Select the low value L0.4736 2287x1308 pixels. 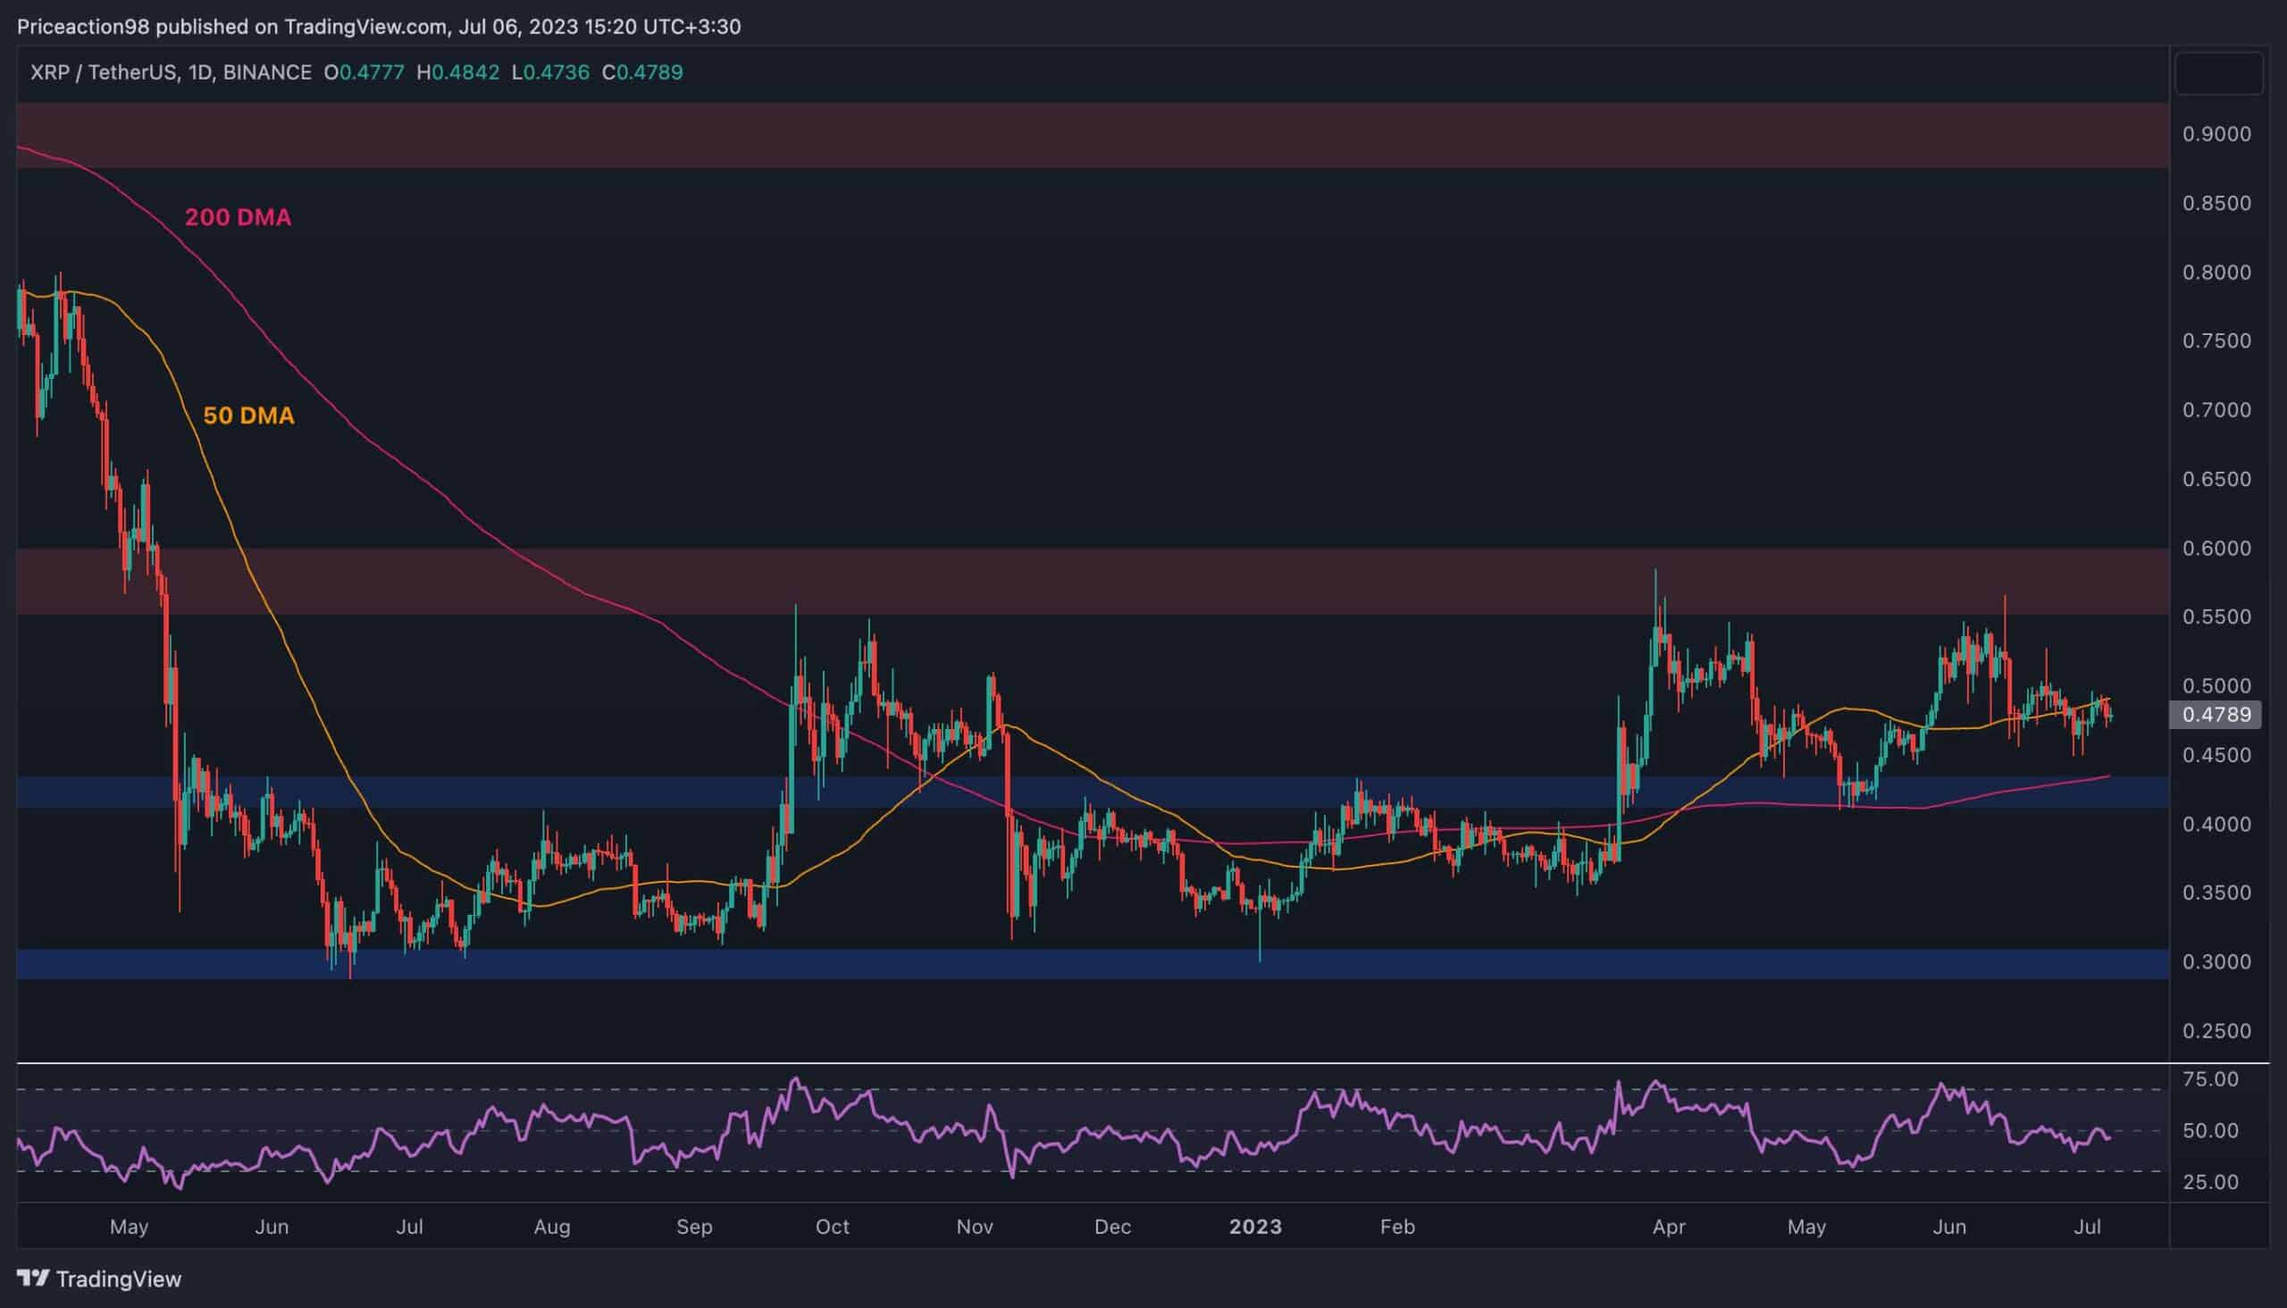click(550, 72)
